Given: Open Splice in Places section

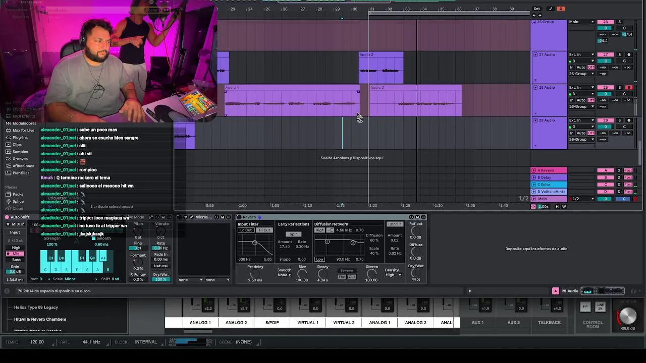Looking at the screenshot, I should click(x=18, y=201).
